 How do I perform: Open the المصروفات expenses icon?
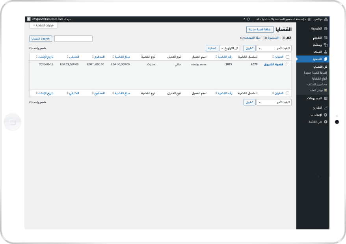[x=326, y=98]
